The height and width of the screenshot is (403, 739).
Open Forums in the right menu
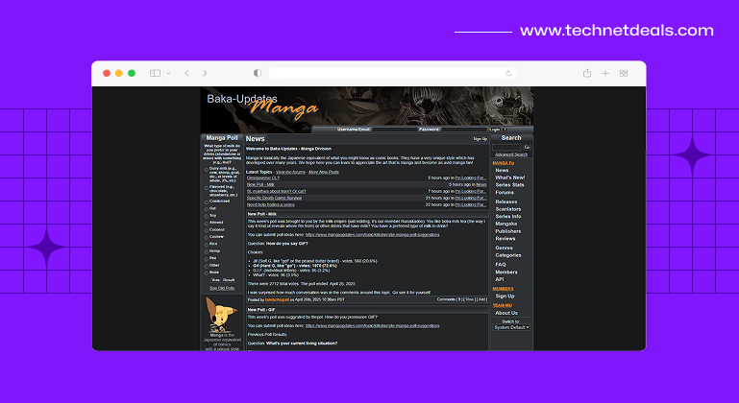(505, 193)
